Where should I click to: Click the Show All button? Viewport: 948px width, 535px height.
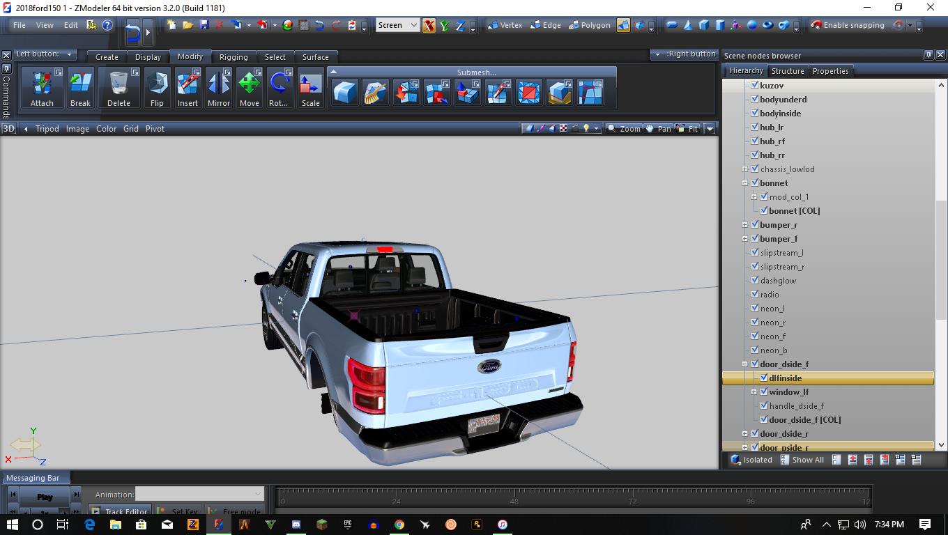(802, 460)
